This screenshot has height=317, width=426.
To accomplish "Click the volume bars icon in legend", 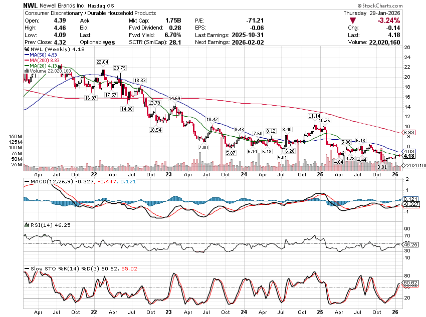I will [26, 71].
